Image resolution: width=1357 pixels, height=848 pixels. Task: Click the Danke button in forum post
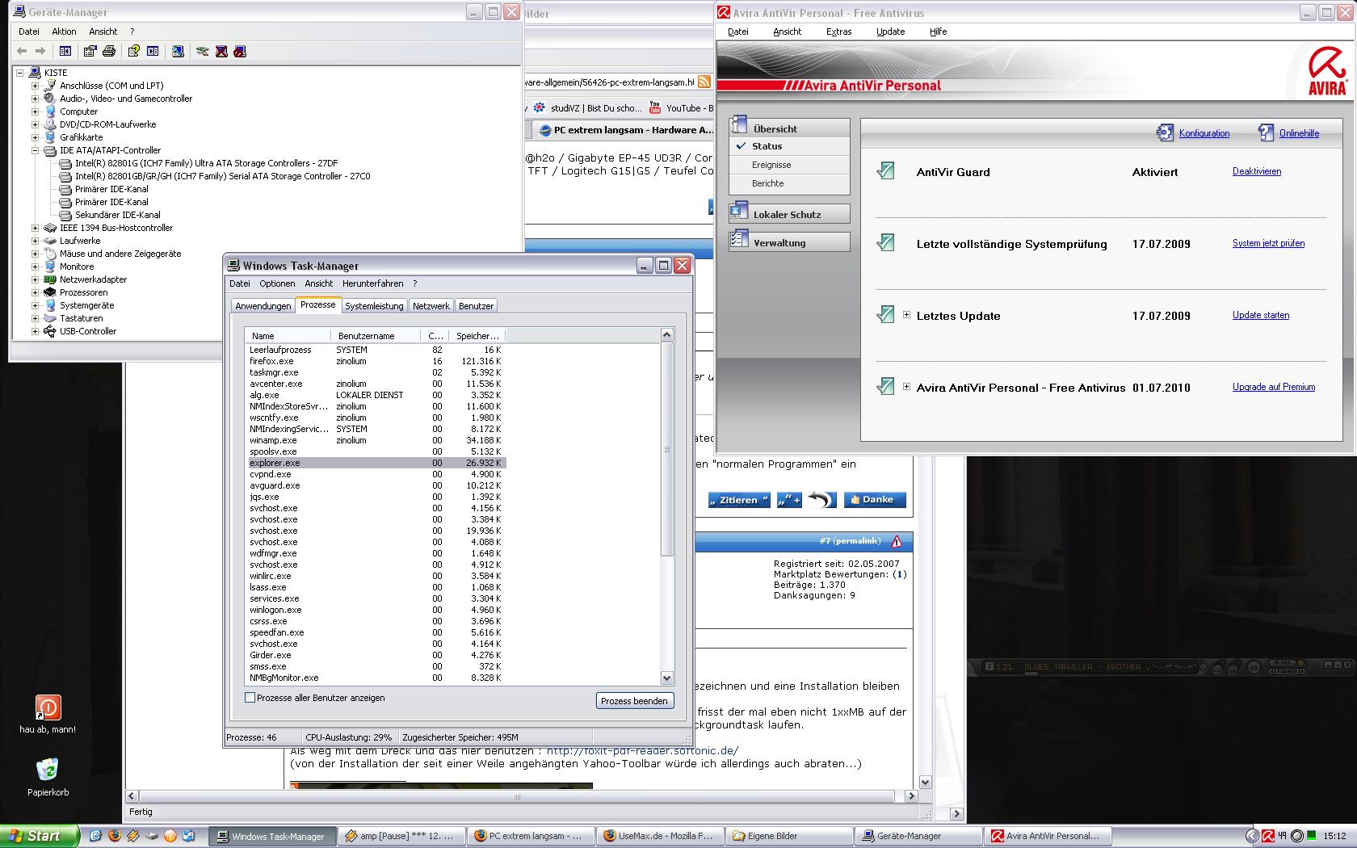[875, 500]
